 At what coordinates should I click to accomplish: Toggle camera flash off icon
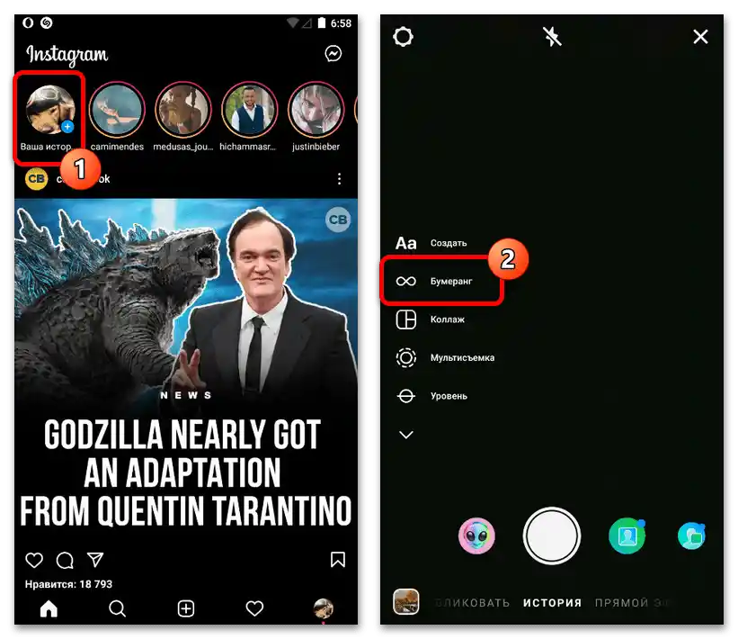pos(552,36)
